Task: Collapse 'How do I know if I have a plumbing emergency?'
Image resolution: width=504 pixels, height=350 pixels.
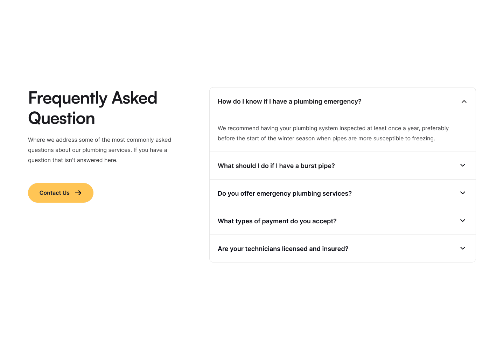Action: tap(289, 101)
